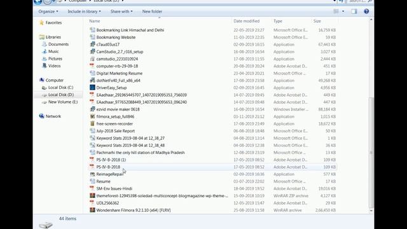This screenshot has height=229, width=407.
Task: Click the Network globe icon in sidebar
Action: coord(41,116)
